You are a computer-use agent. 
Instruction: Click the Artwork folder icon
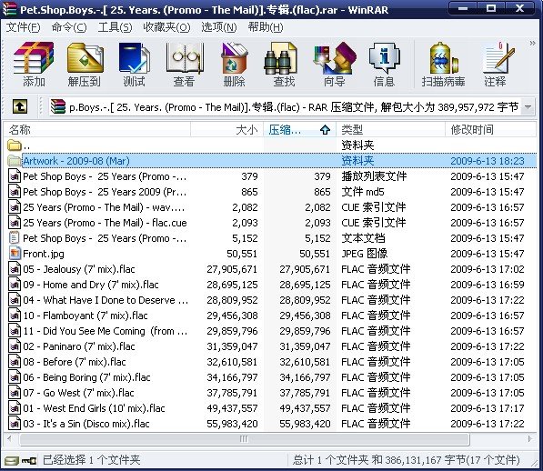point(15,161)
